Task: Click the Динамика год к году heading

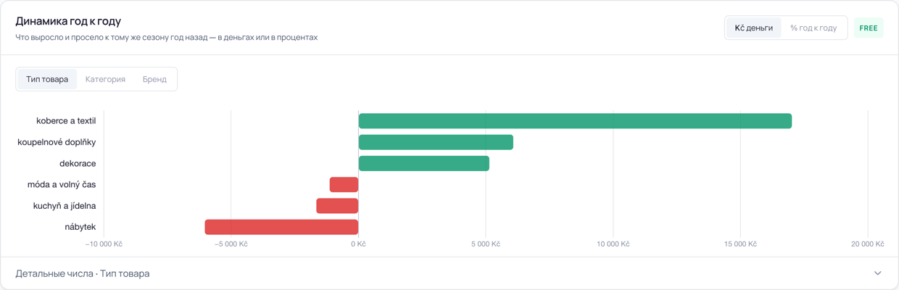Action: pos(68,21)
